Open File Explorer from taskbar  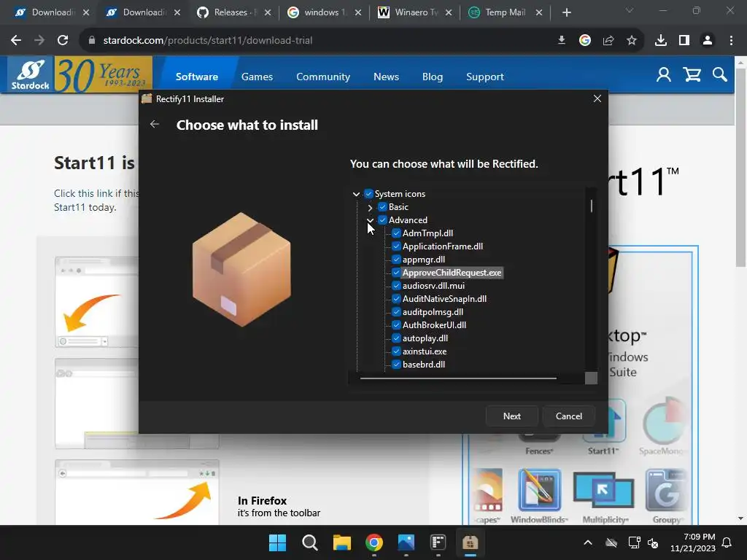coord(341,542)
